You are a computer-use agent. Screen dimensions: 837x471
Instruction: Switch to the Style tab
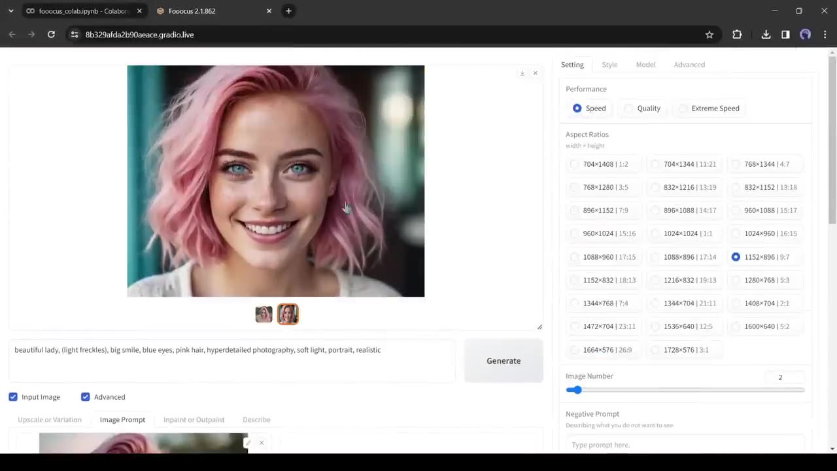[x=609, y=65]
